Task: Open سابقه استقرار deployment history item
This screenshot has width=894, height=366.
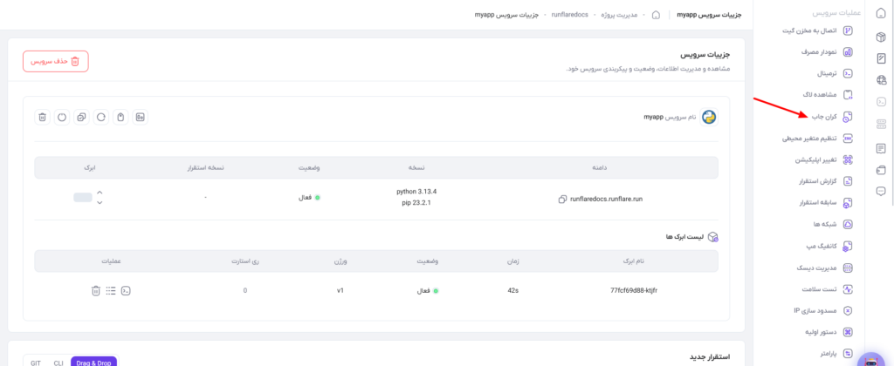Action: 825,203
